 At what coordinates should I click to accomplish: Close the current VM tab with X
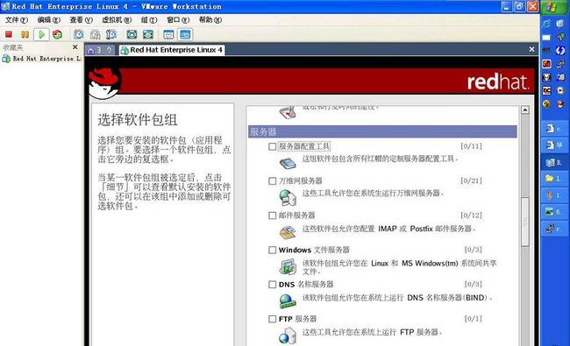[x=531, y=49]
